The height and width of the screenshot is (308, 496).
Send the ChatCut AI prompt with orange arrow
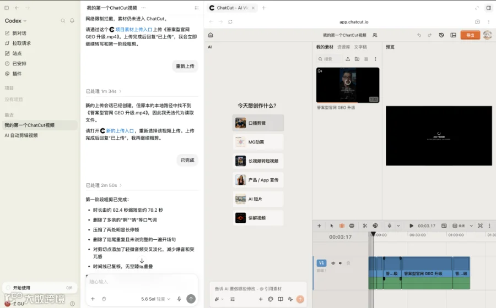point(300,299)
